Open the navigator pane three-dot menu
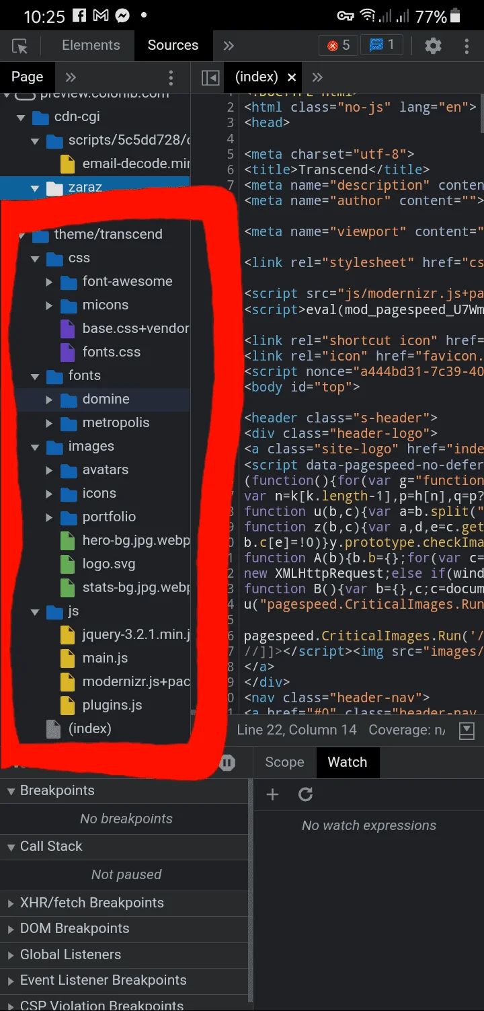Viewport: 484px width, 1011px height. tap(171, 77)
